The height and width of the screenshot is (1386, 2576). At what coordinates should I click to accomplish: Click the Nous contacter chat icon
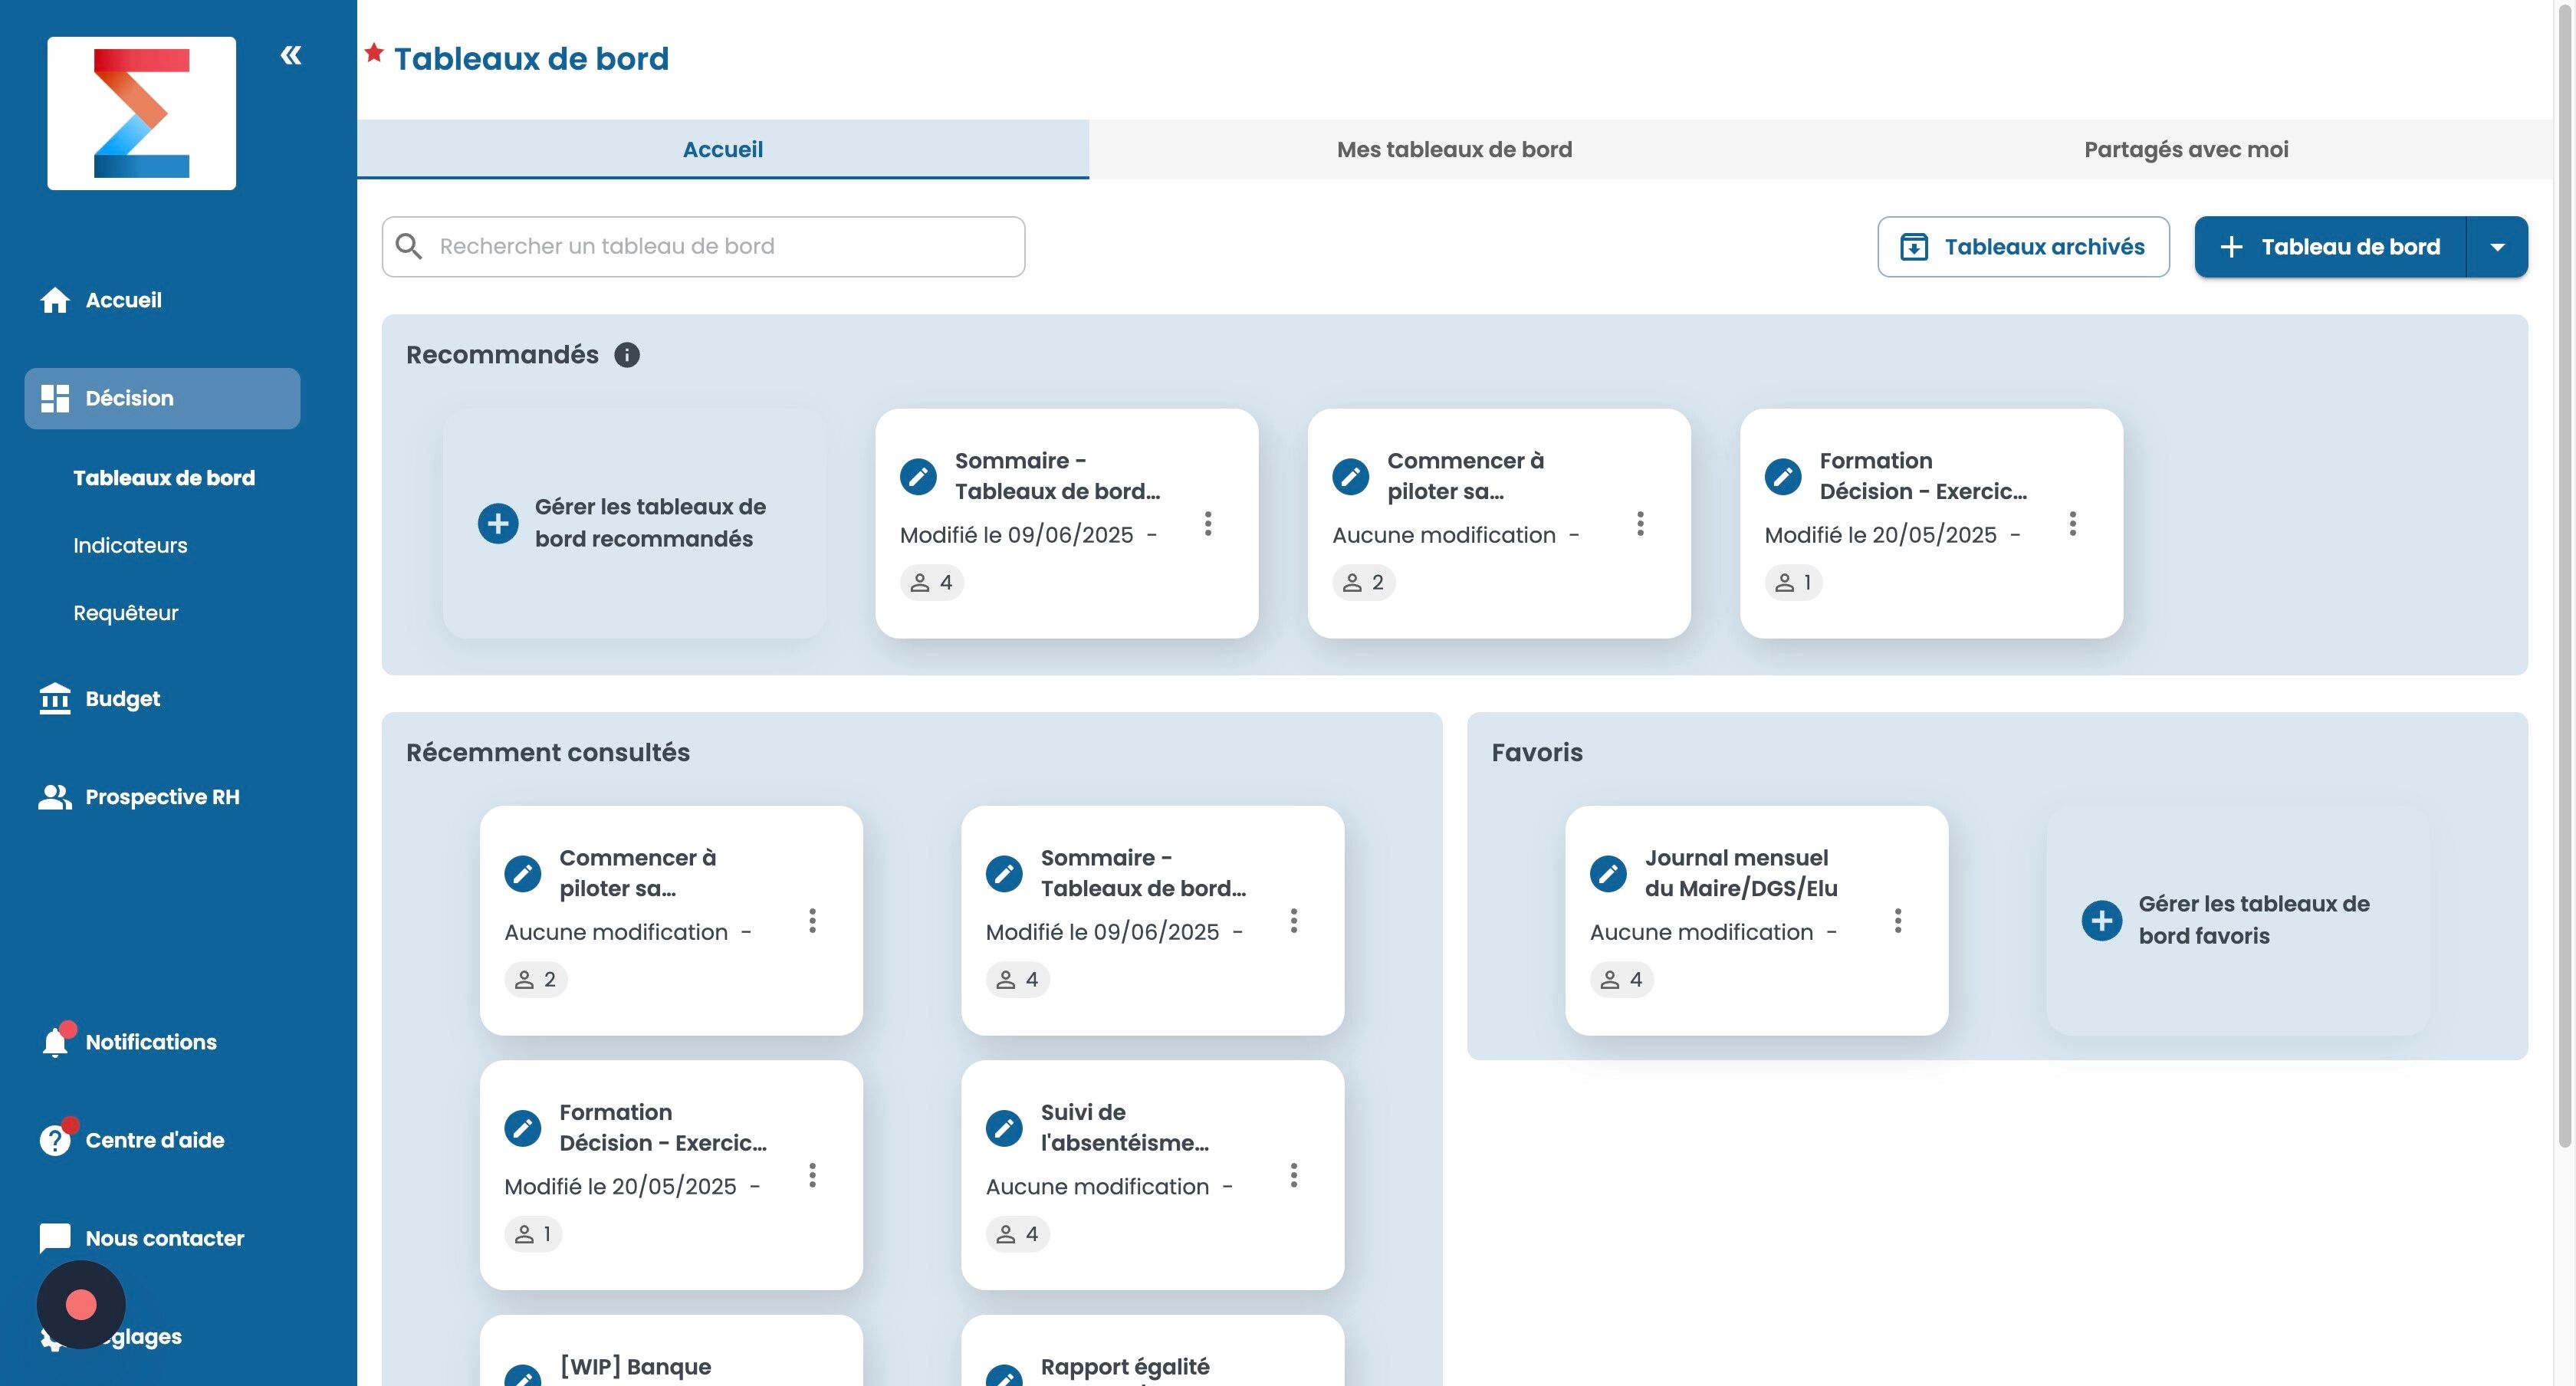pyautogui.click(x=55, y=1238)
